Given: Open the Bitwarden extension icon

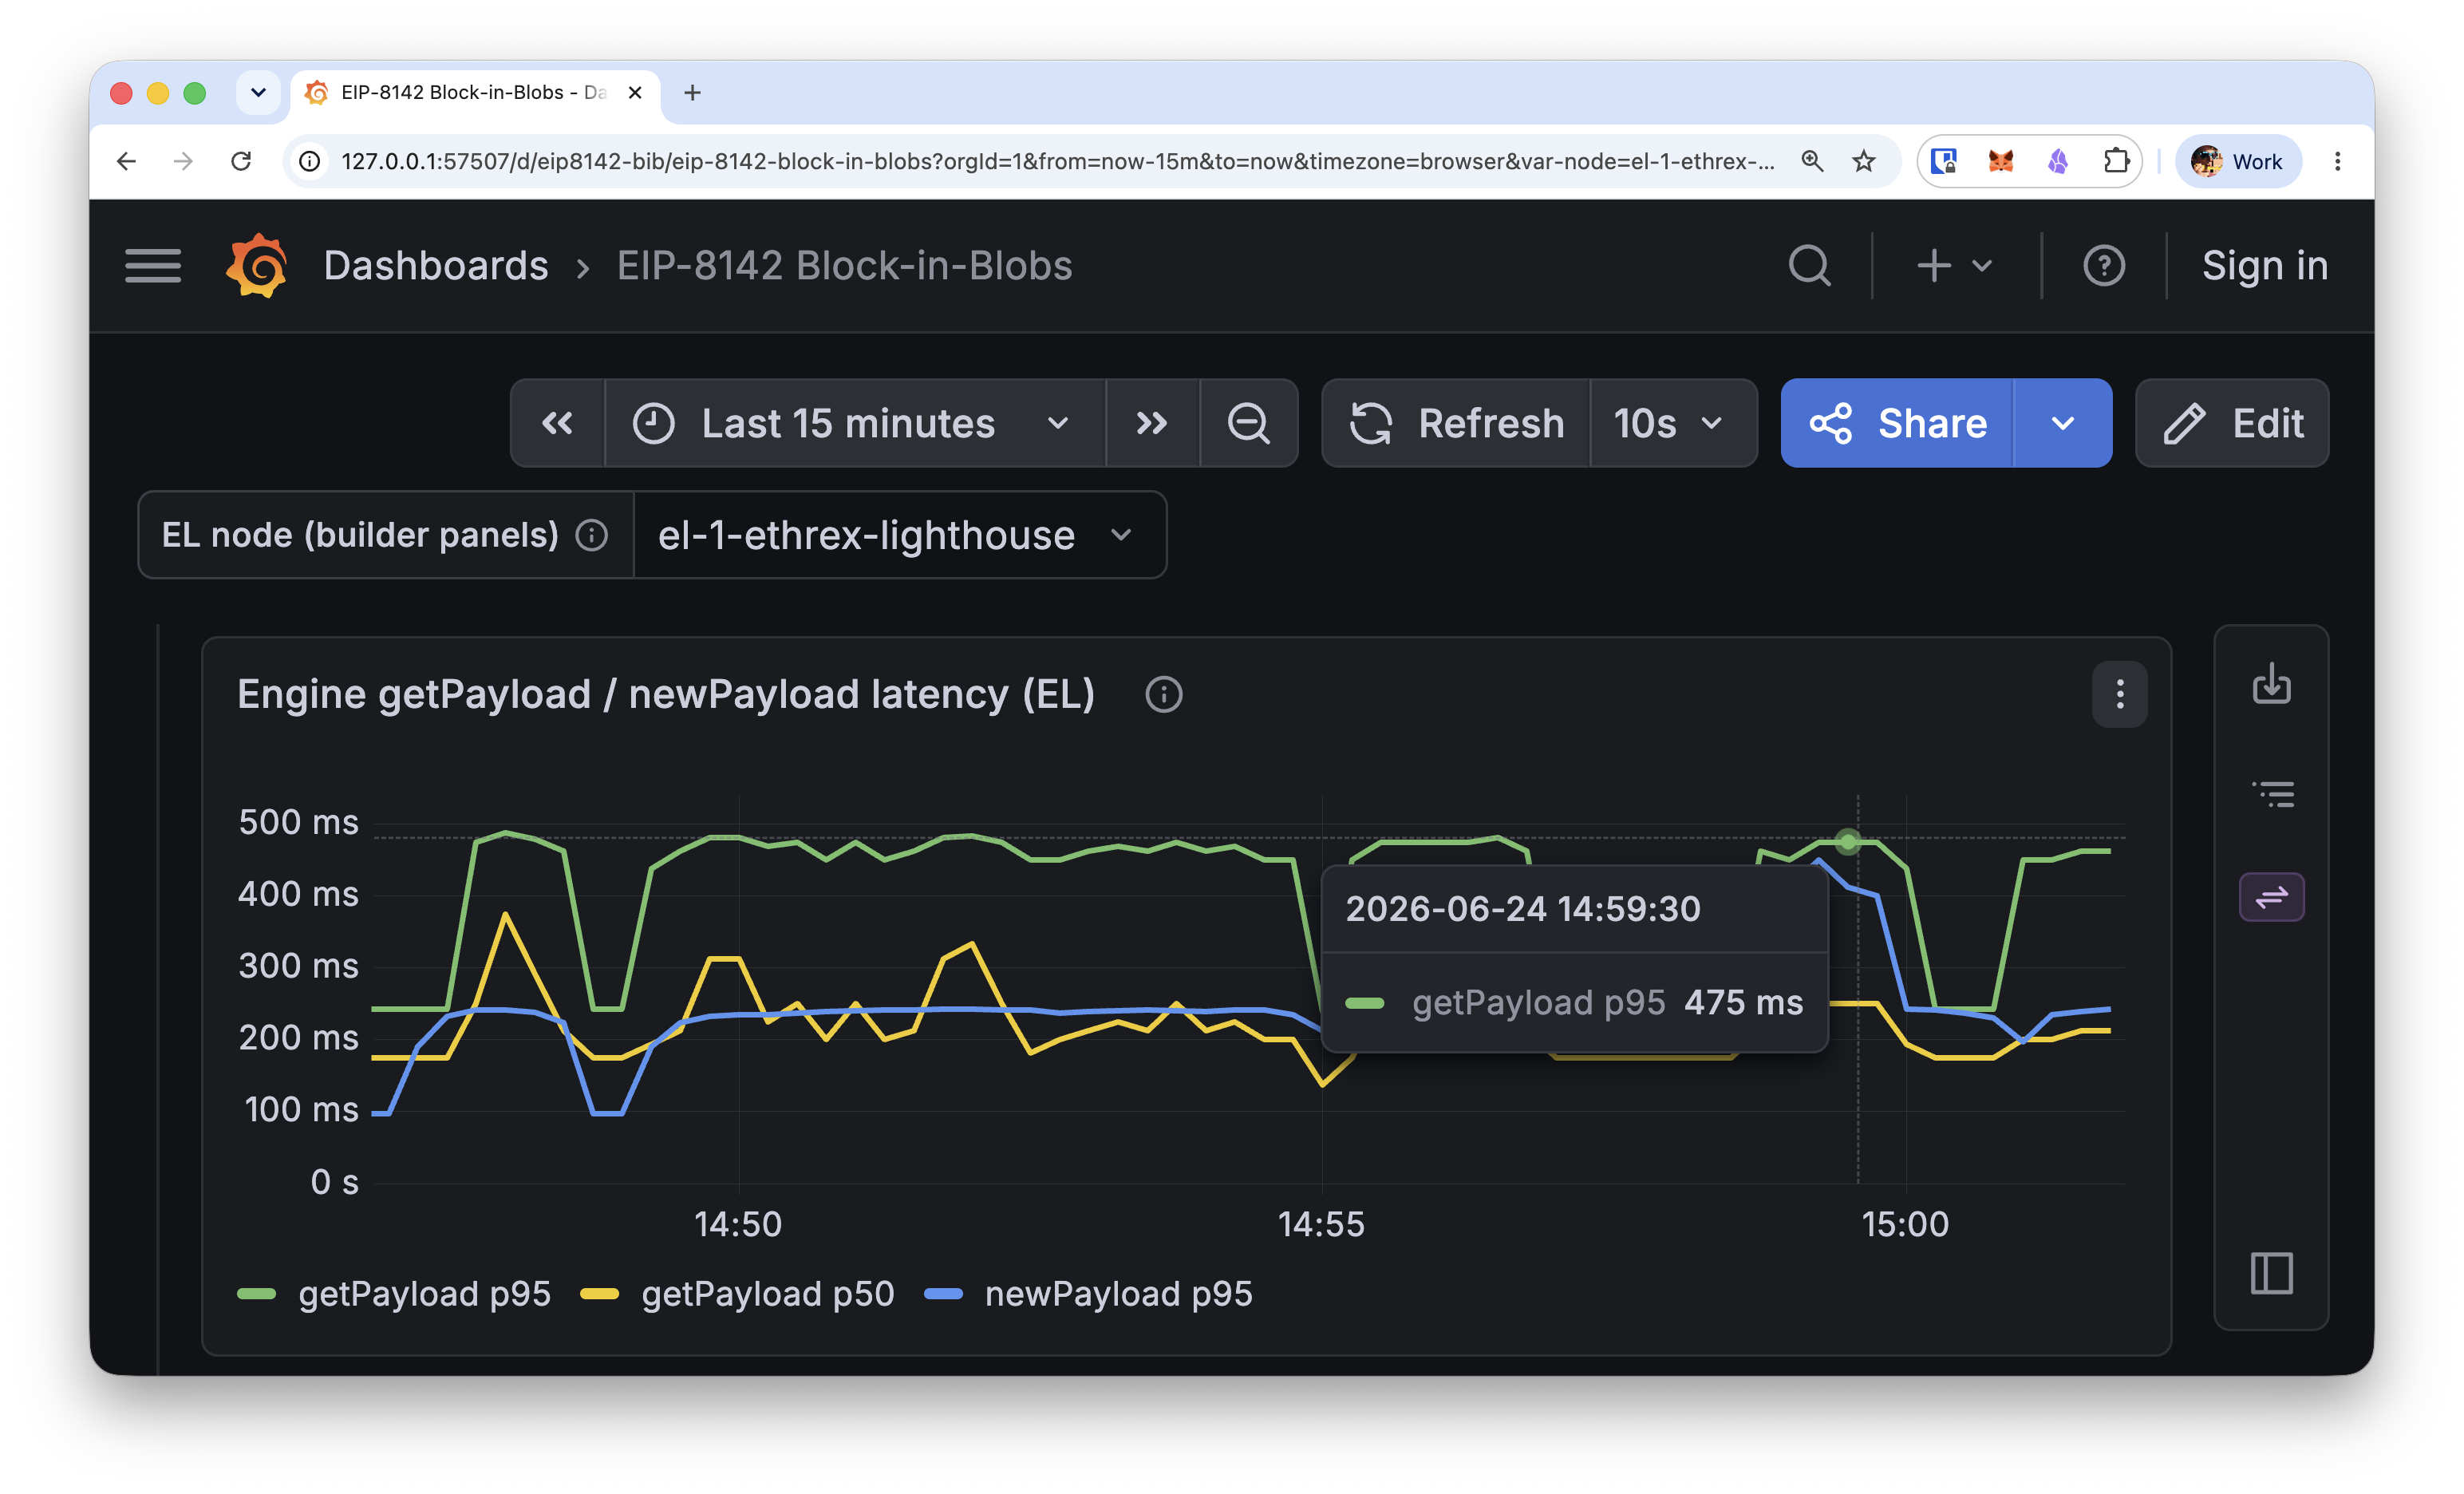Looking at the screenshot, I should tap(1943, 161).
